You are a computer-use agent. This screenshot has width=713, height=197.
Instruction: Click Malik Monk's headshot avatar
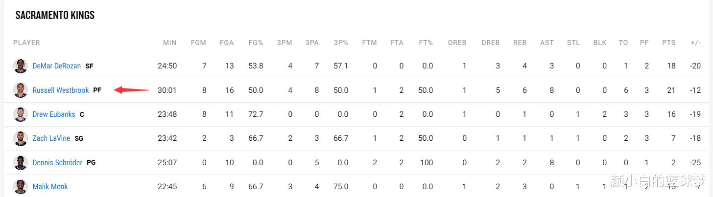20,186
